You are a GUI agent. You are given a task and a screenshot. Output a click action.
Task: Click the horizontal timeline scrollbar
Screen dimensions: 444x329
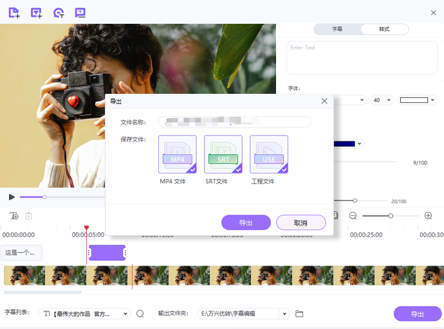[x=42, y=292]
